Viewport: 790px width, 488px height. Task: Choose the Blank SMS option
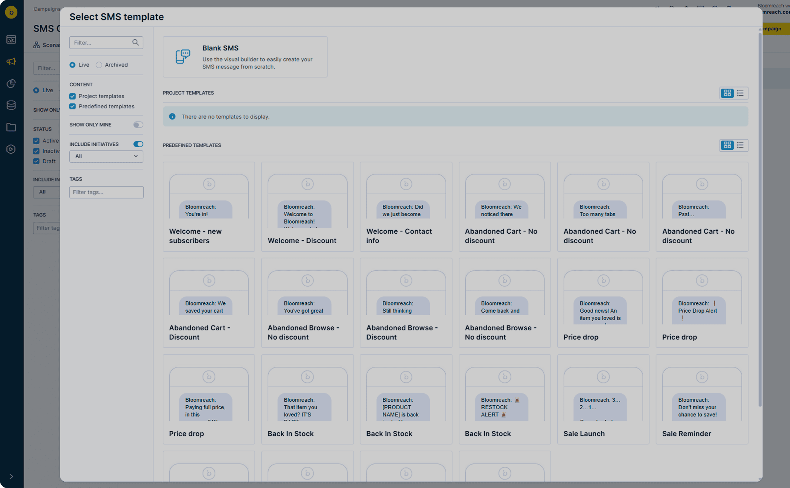tap(245, 57)
